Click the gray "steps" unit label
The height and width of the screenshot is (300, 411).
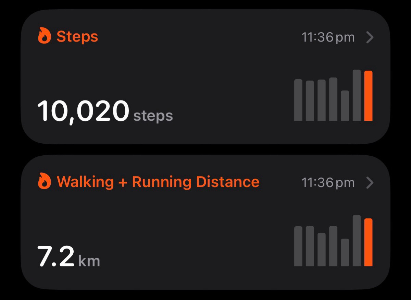(153, 116)
